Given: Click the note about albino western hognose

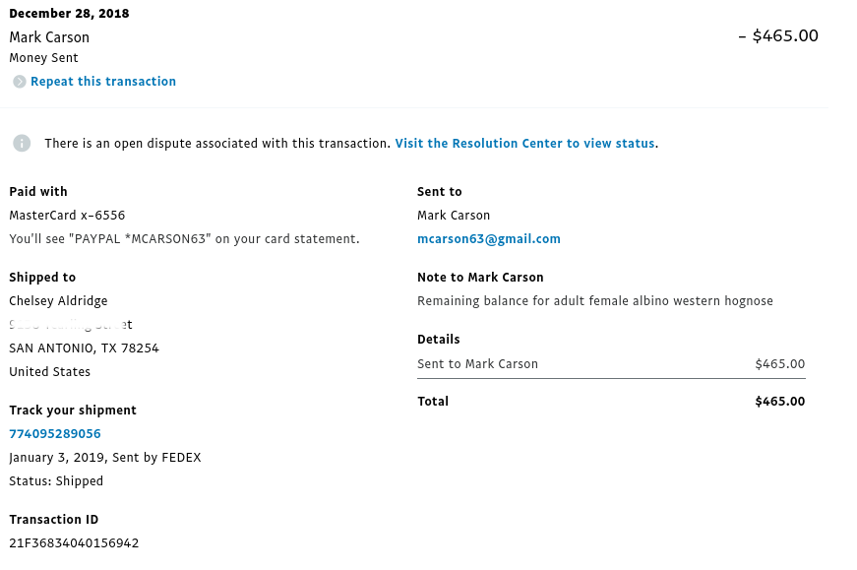Looking at the screenshot, I should tap(595, 301).
